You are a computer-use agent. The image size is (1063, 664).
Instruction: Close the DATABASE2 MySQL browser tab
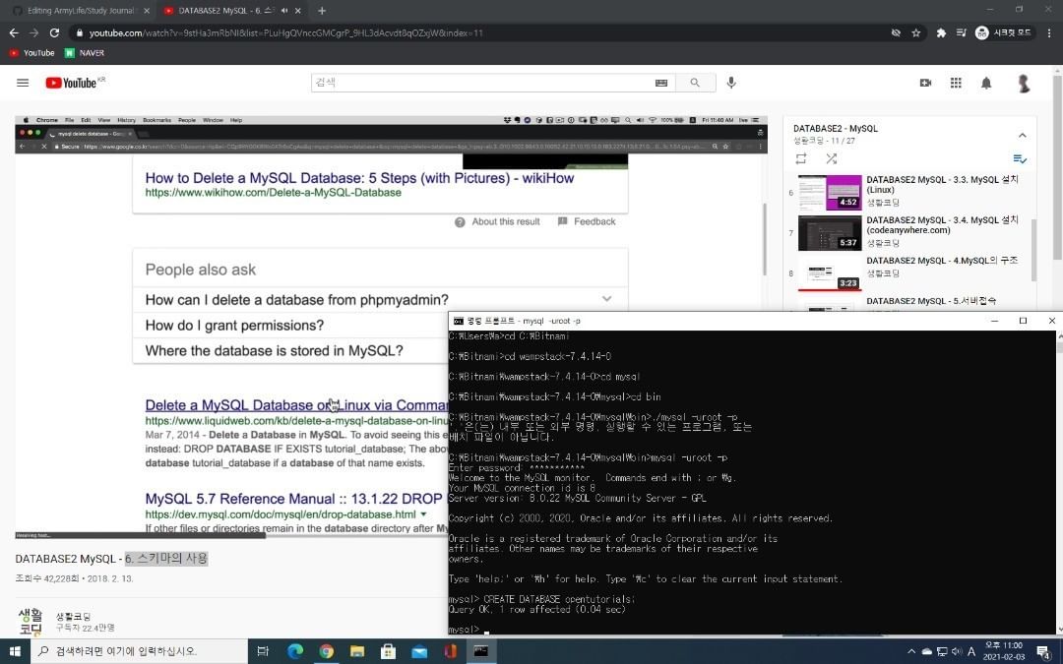(x=297, y=11)
